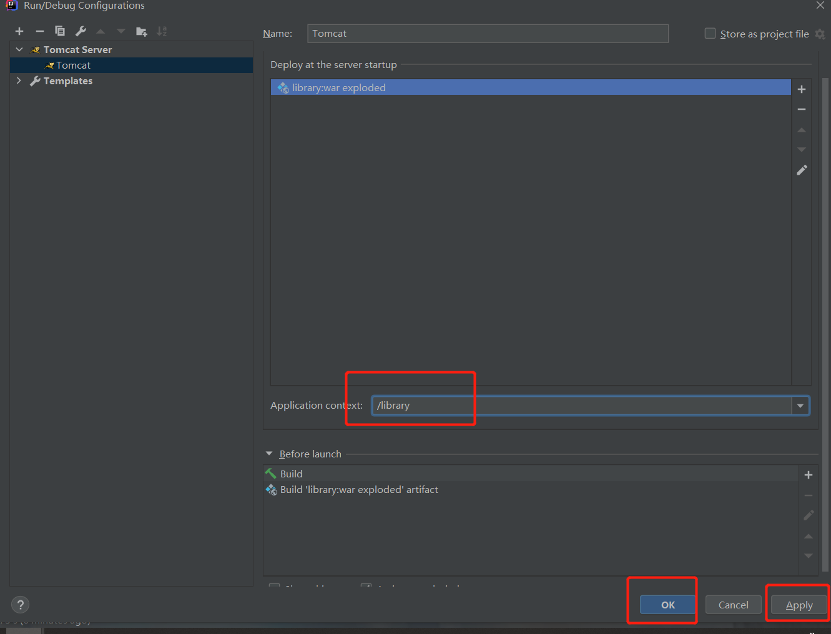This screenshot has height=634, width=831.
Task: Open the Application context dropdown arrow
Action: pyautogui.click(x=800, y=406)
